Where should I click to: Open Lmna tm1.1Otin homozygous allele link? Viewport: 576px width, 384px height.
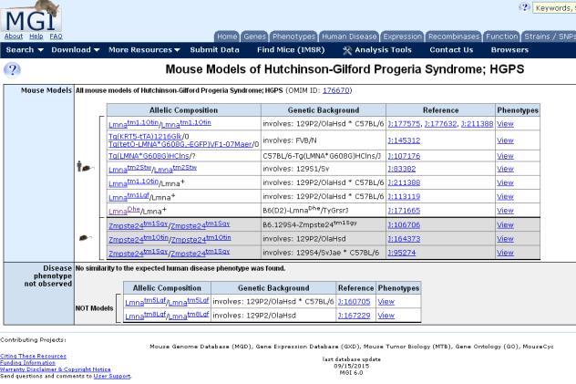(x=159, y=124)
